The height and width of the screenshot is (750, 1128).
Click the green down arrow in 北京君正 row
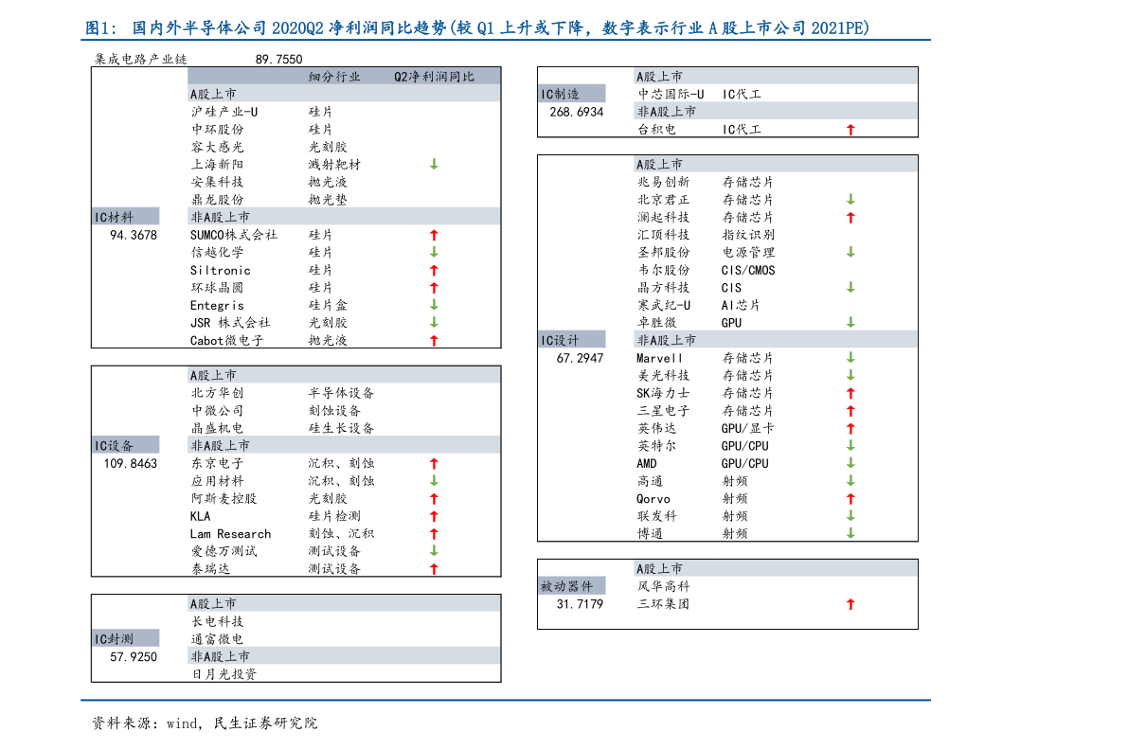(x=850, y=199)
